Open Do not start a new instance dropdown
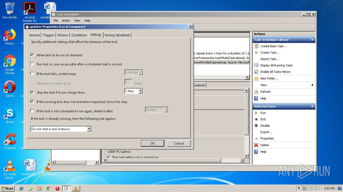This screenshot has width=343, height=192. point(89,129)
